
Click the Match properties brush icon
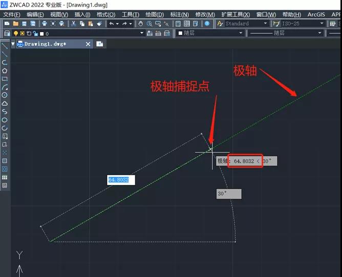tap(99, 24)
